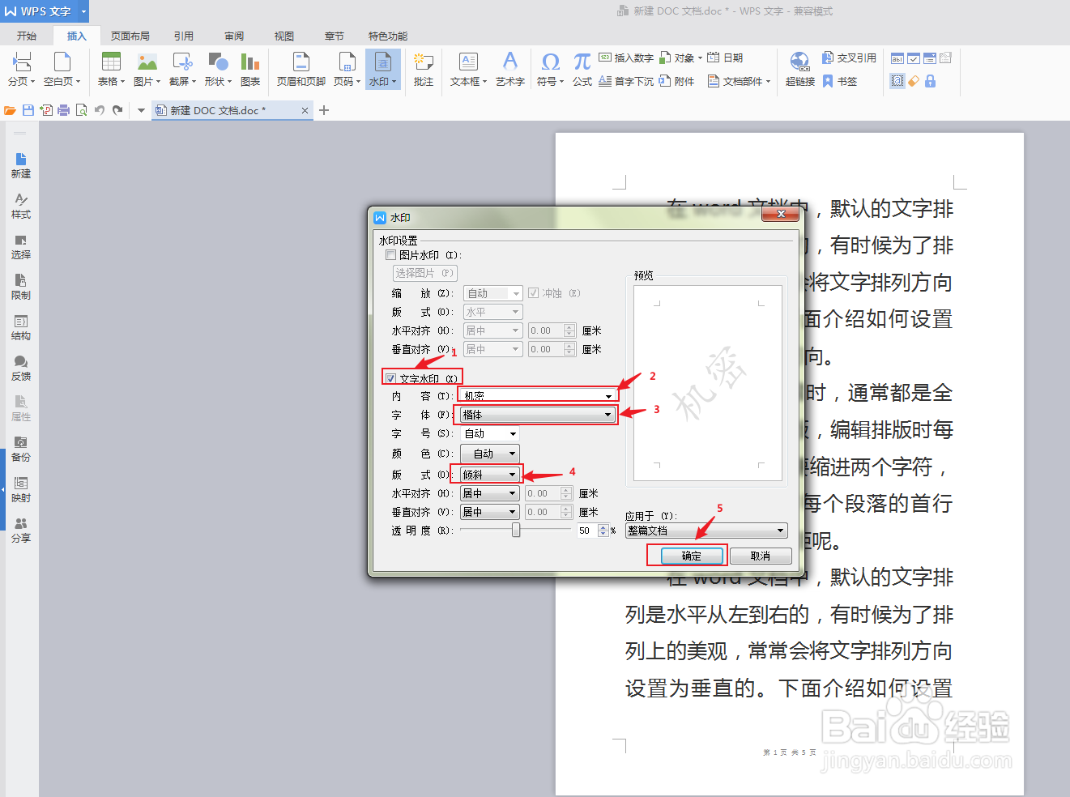The height and width of the screenshot is (797, 1070).
Task: Switch to the 页面布局 ribbon tab
Action: pyautogui.click(x=132, y=36)
